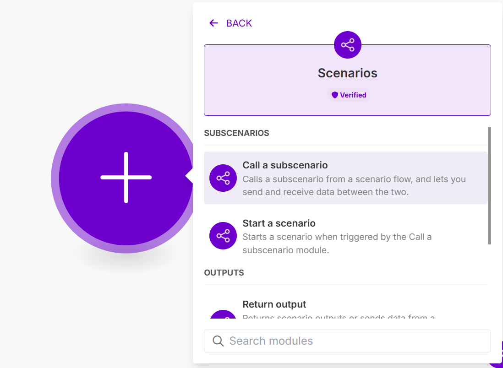
Task: Click the BACK text label
Action: point(239,23)
